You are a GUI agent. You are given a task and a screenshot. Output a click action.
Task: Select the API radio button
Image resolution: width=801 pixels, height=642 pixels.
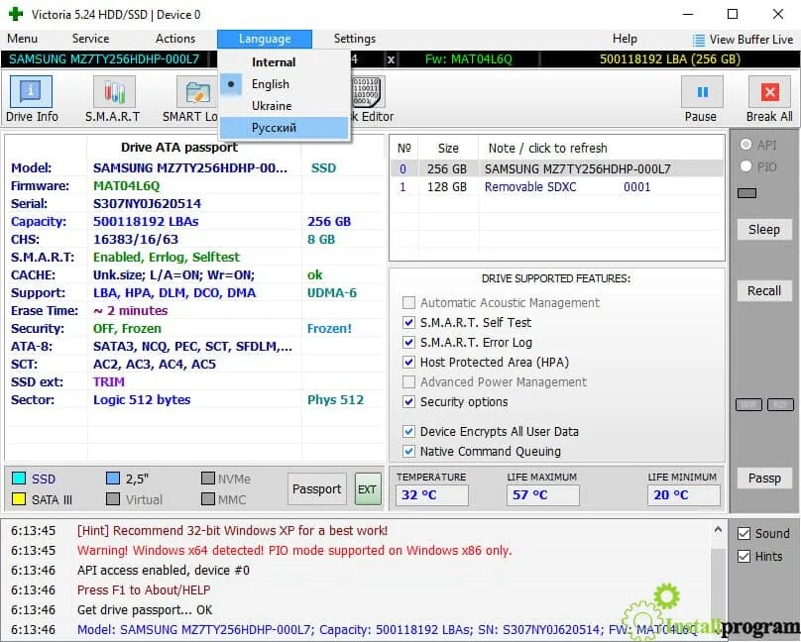(x=745, y=145)
